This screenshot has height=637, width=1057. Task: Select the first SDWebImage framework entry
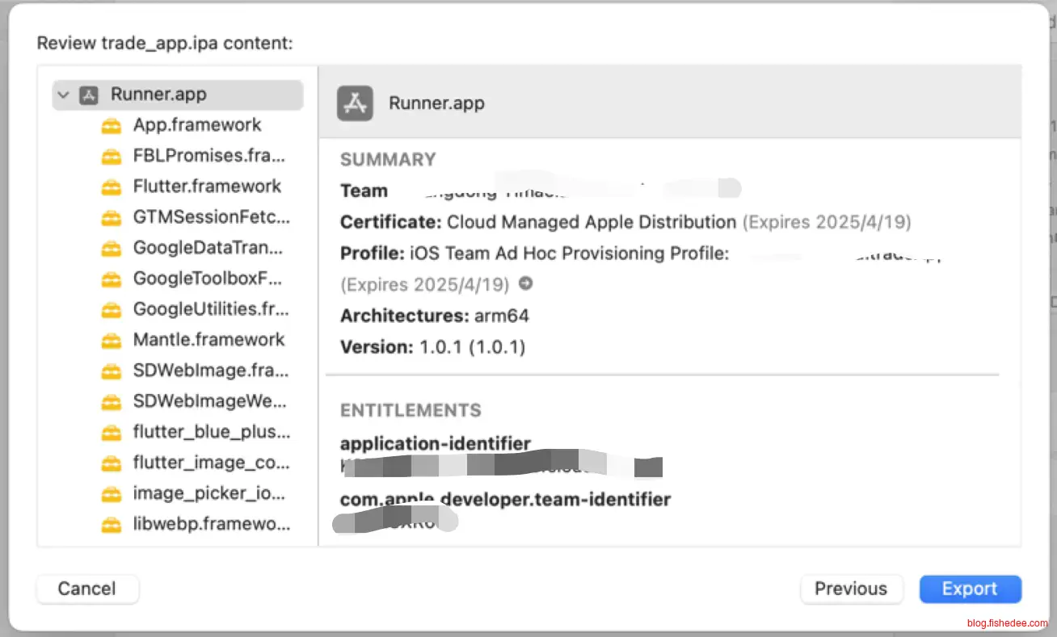210,371
